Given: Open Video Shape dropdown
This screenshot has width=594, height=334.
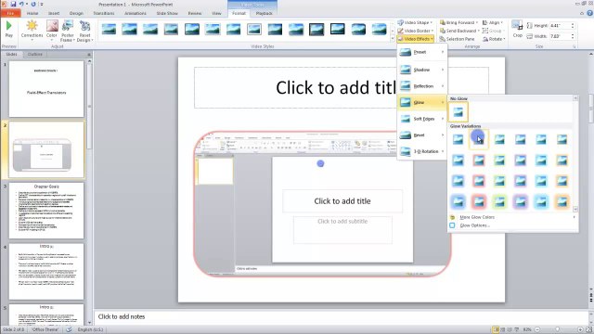Looking at the screenshot, I should [x=415, y=22].
